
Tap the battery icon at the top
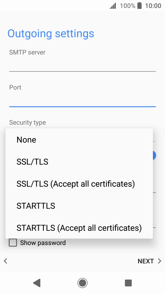click(x=139, y=6)
